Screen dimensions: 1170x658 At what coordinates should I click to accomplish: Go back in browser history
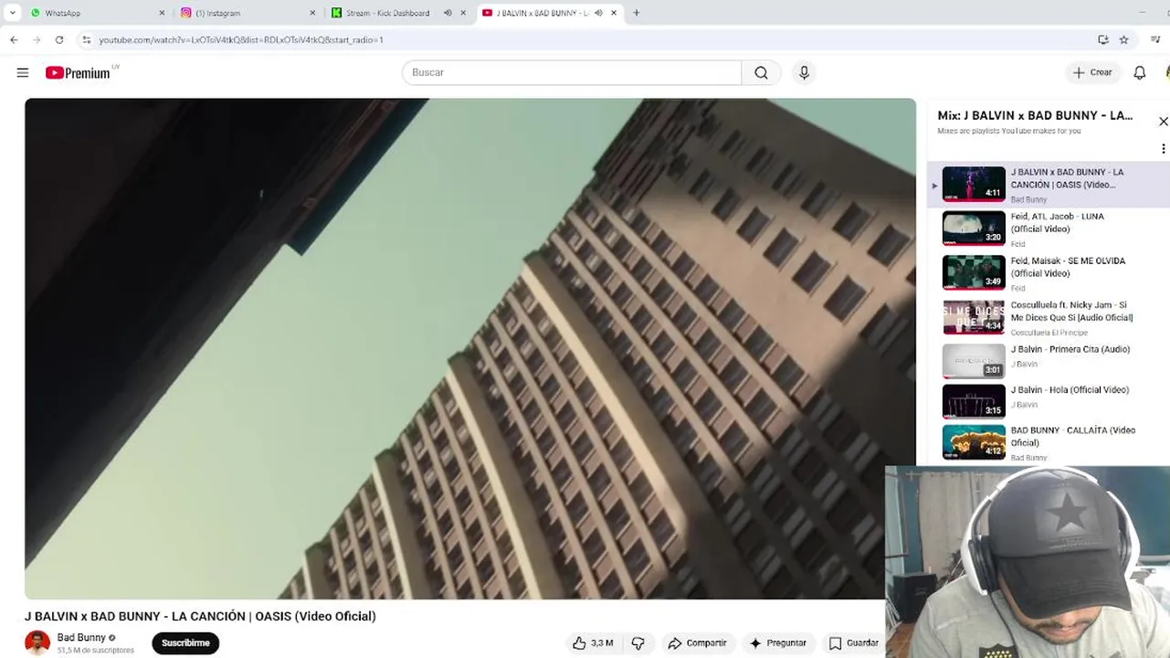pyautogui.click(x=14, y=40)
